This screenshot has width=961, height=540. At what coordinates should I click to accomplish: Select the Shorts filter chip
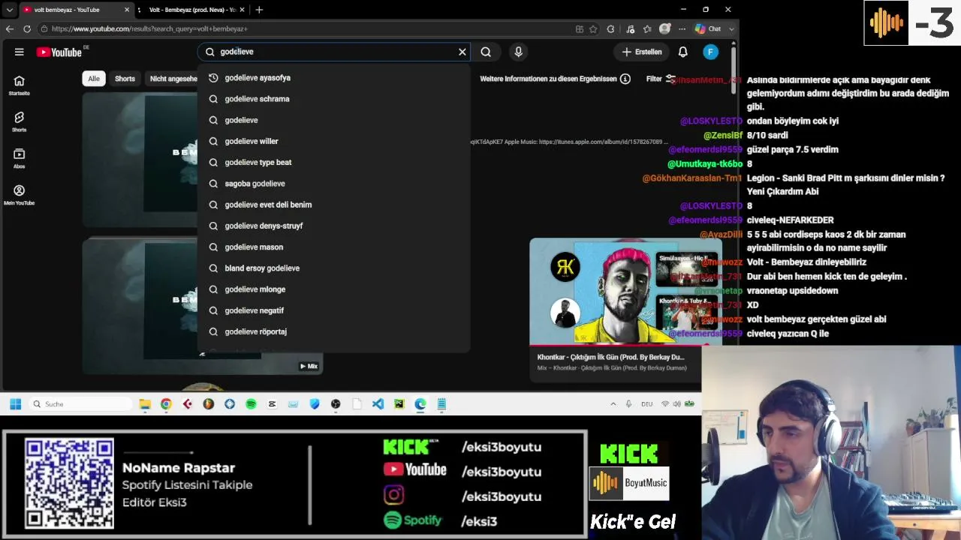pos(125,79)
